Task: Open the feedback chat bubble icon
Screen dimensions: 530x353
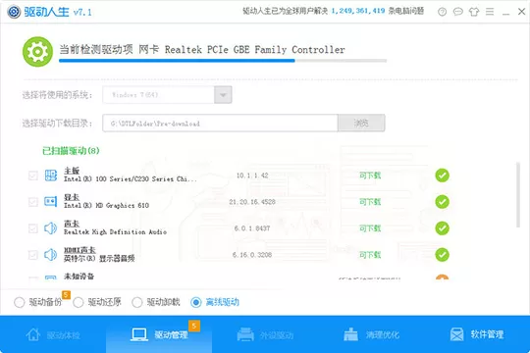Action: [x=457, y=12]
